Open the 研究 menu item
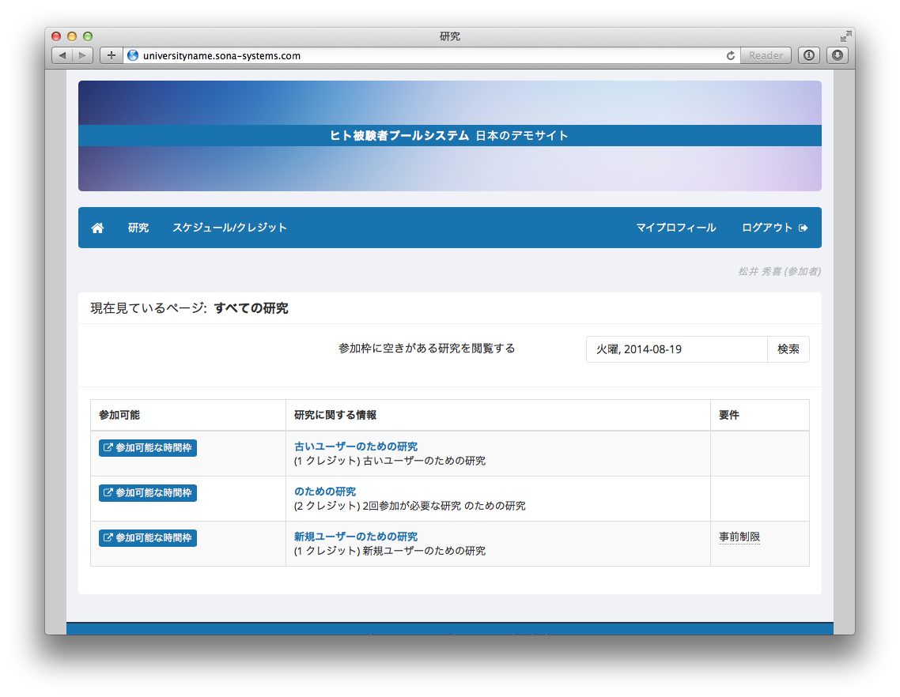 point(138,228)
